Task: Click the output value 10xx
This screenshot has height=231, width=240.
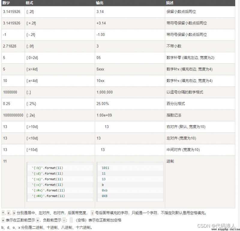Action: click(100, 81)
